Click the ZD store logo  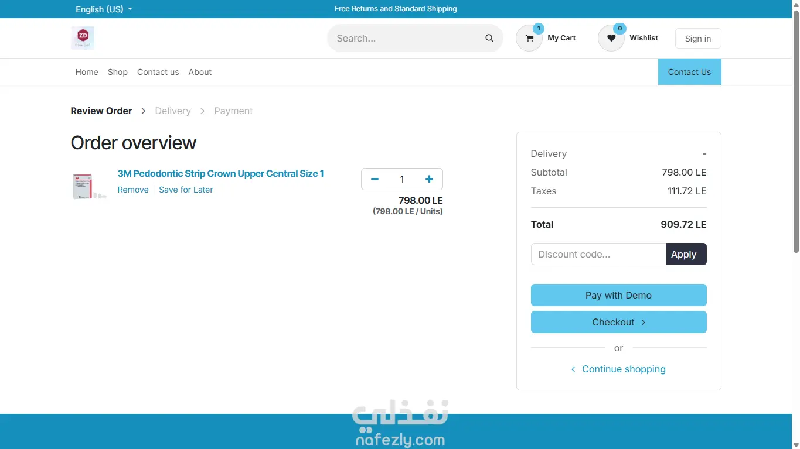[83, 38]
